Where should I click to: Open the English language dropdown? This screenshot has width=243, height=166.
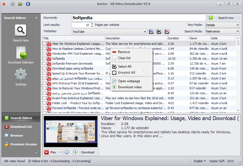pos(200,161)
